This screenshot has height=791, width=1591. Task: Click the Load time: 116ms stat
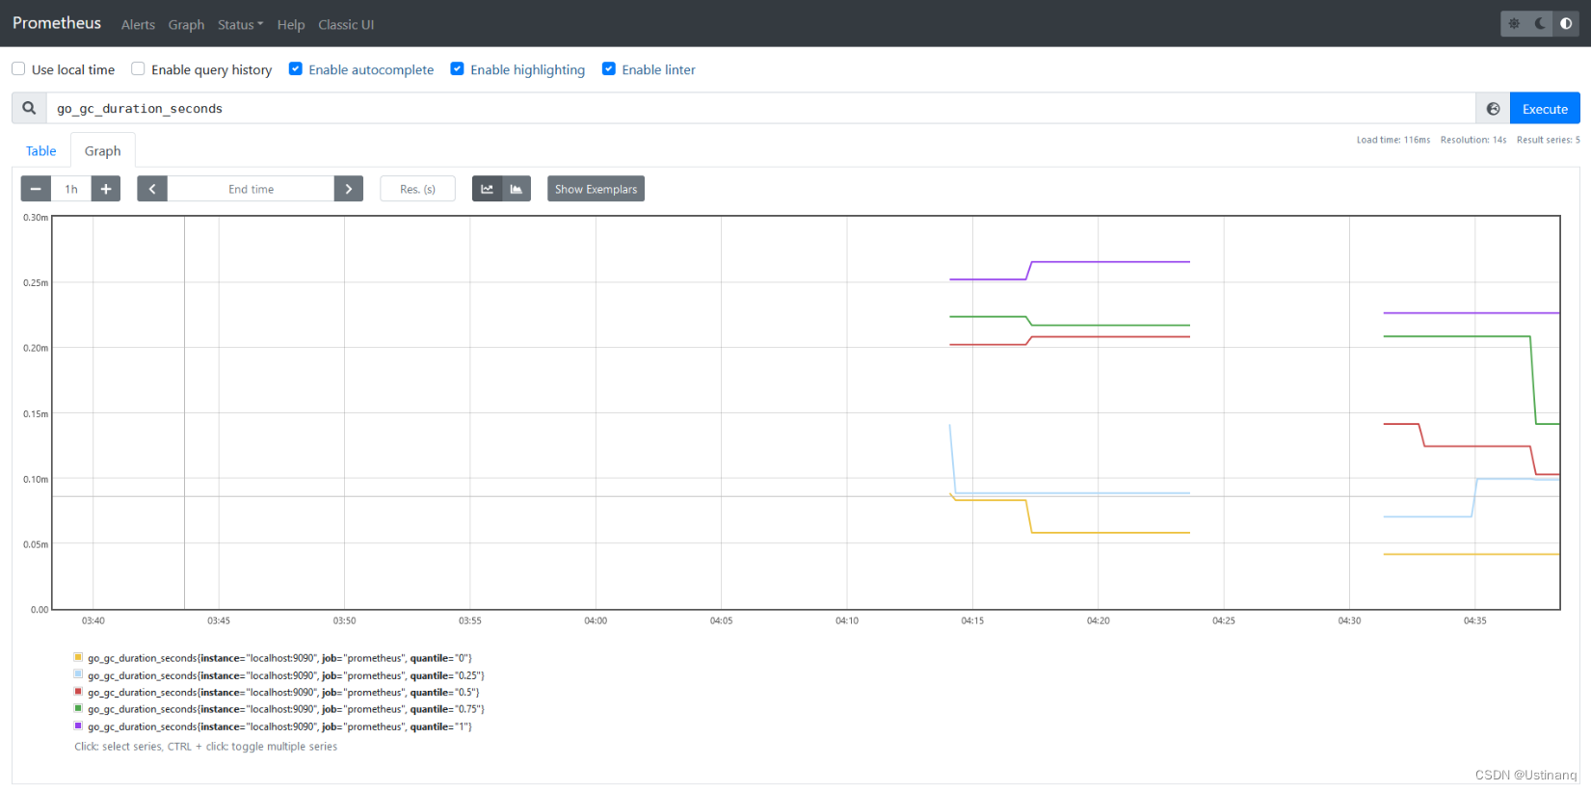click(x=1393, y=140)
